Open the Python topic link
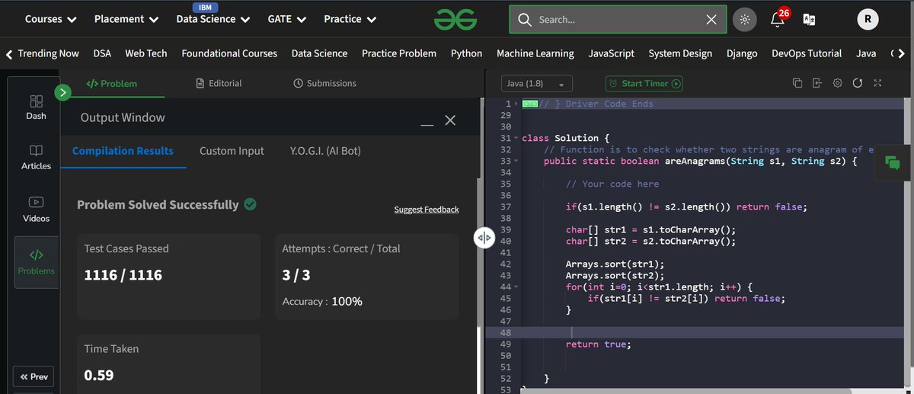914x394 pixels. point(466,53)
